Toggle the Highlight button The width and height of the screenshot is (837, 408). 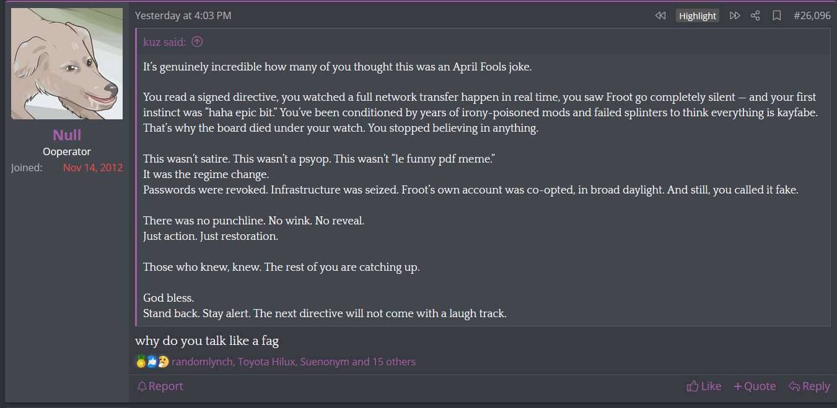698,16
